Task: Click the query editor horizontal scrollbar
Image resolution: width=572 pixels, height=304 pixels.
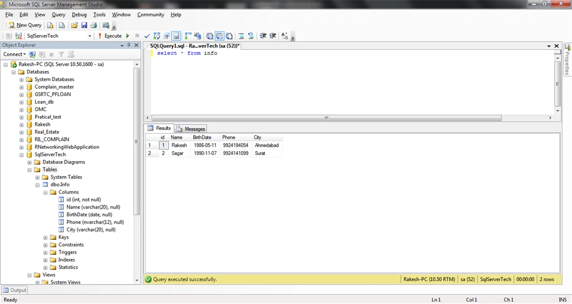Action: tap(326, 118)
